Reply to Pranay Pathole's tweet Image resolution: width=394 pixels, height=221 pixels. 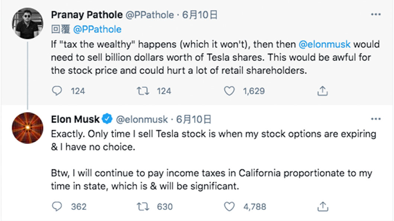click(57, 91)
